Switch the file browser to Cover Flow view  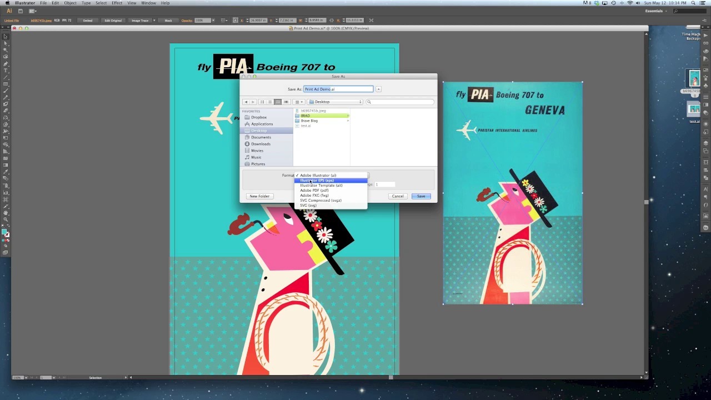click(x=286, y=102)
